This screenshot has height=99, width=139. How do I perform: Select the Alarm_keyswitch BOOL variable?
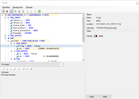[25, 31]
